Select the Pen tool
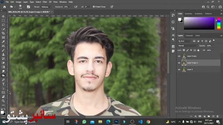223x125 pixels. point(3,80)
